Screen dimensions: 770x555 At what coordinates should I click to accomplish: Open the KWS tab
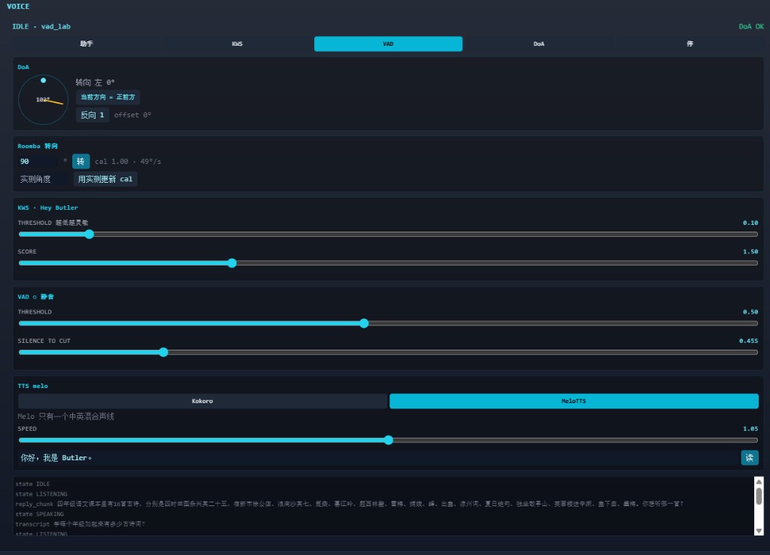tap(237, 44)
